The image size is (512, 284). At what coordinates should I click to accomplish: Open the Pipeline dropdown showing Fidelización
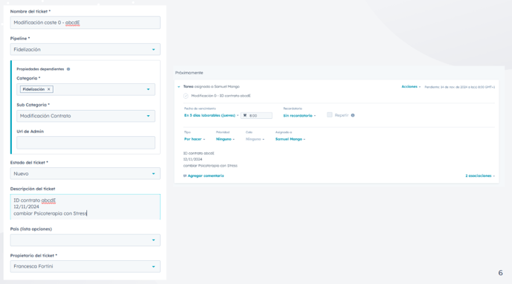[x=86, y=50]
